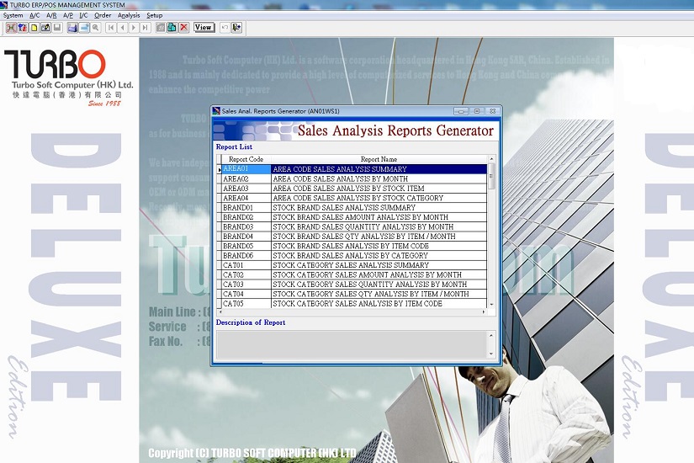Click the teal copy documents icon
This screenshot has height=463, width=694.
pos(172,28)
